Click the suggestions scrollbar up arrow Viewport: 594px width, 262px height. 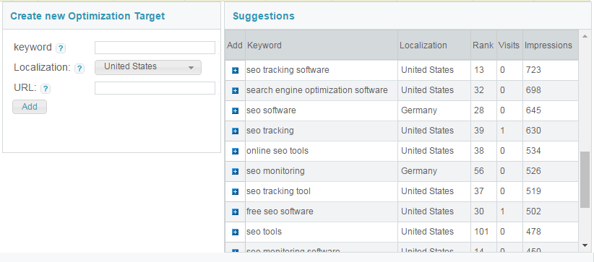pos(585,36)
